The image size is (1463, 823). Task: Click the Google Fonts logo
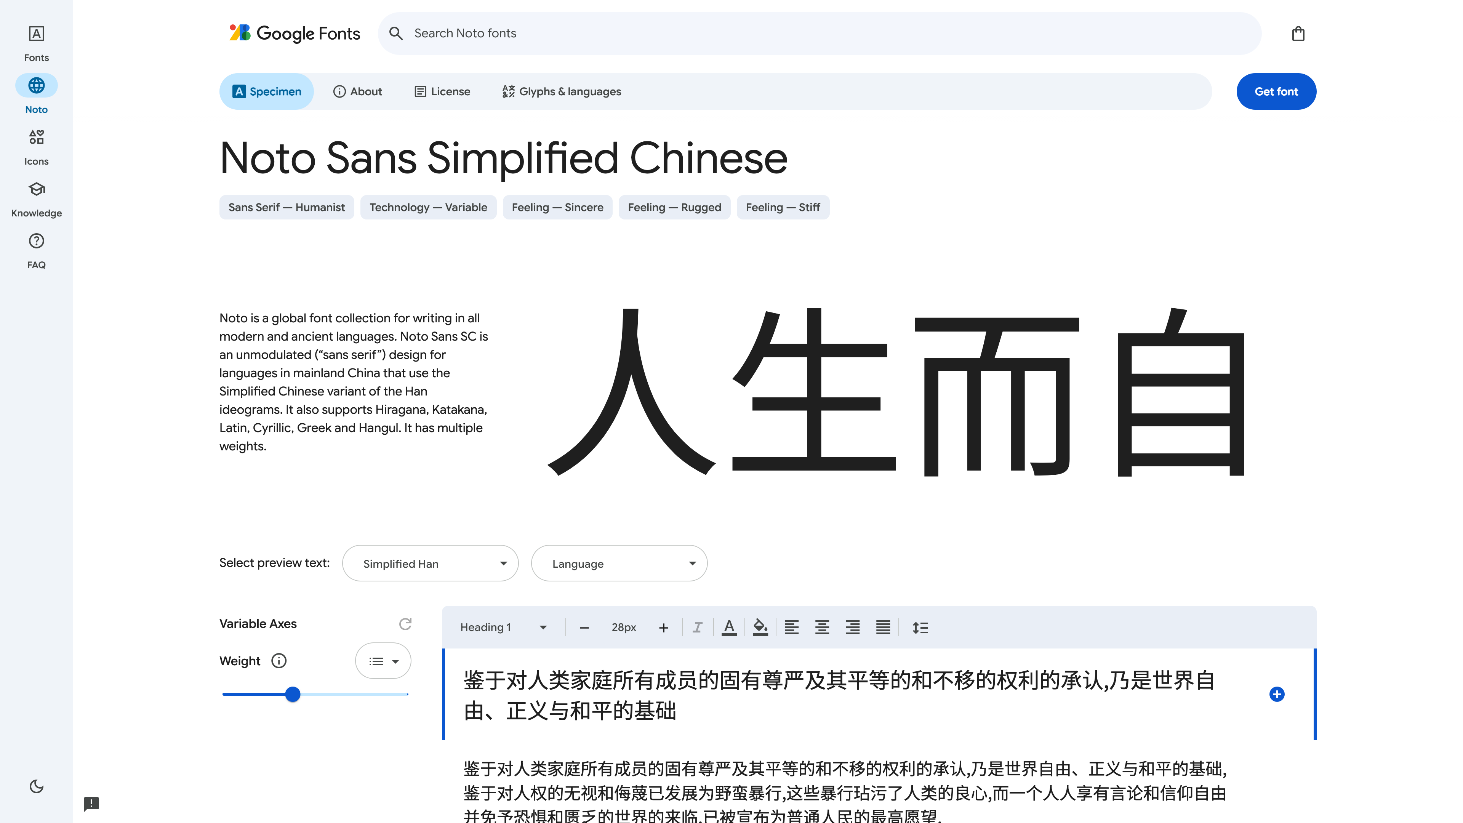294,34
